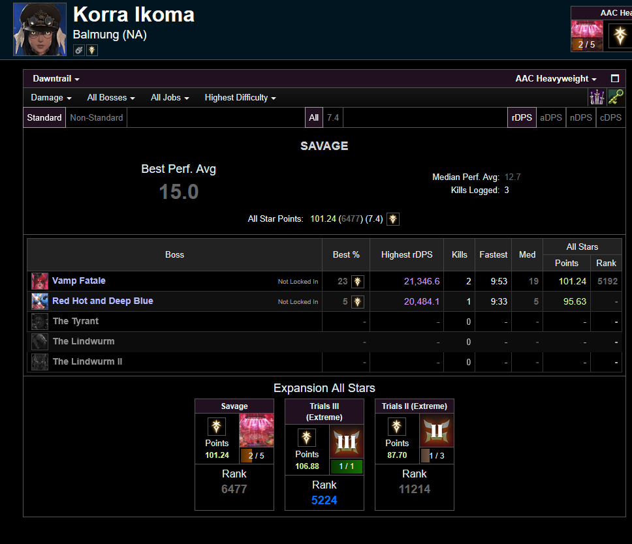Open the All Jobs dropdown
This screenshot has height=544, width=632.
(x=170, y=97)
